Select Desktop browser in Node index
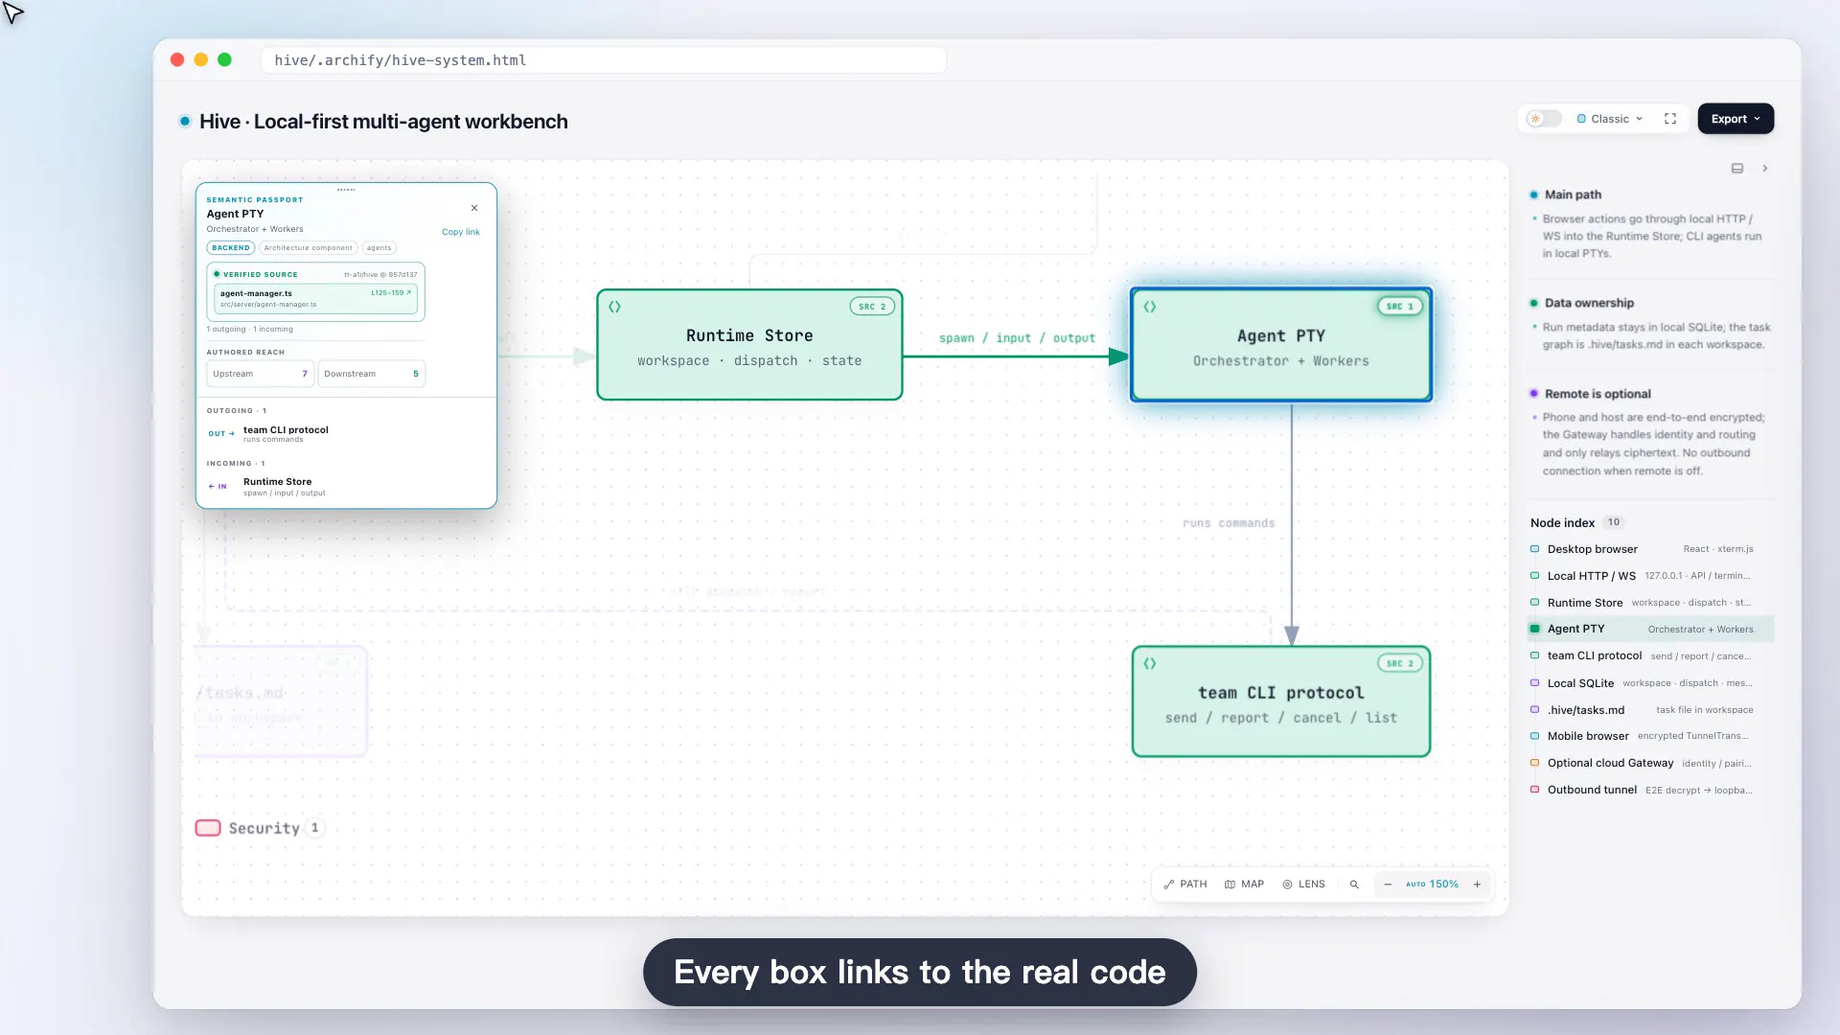1840x1035 pixels. 1650,549
